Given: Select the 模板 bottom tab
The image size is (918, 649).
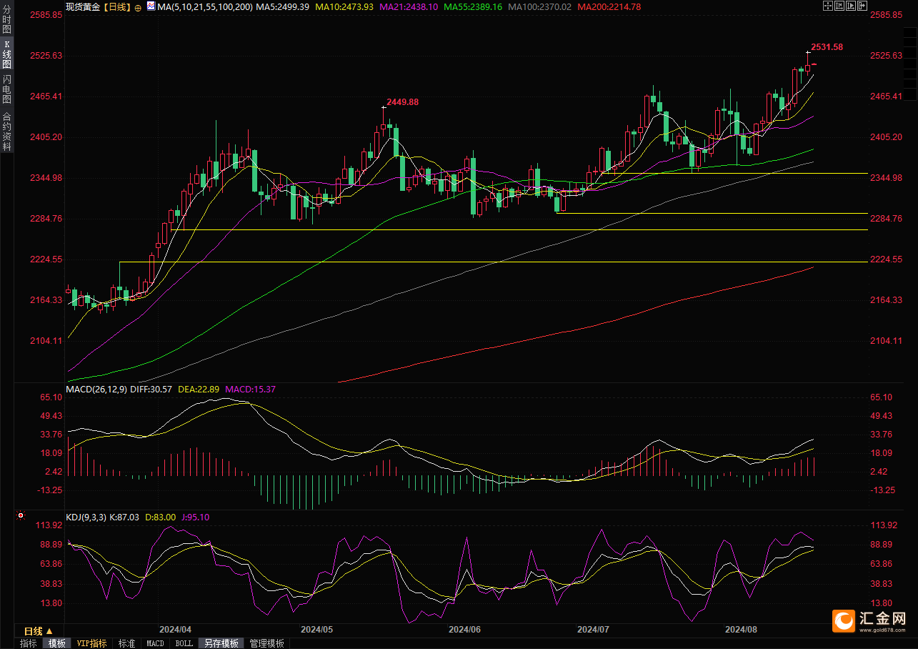Looking at the screenshot, I should point(56,643).
